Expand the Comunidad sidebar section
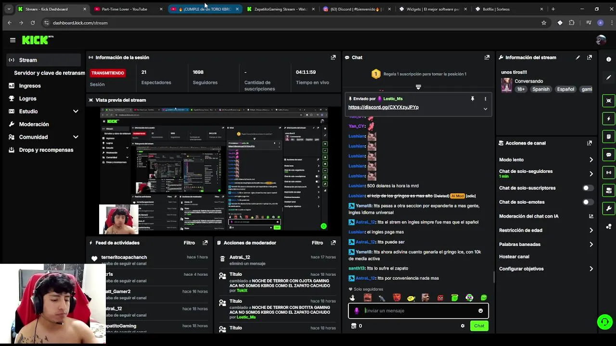 76,137
